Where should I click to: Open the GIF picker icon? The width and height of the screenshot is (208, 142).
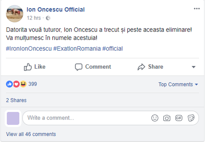coord(179,118)
